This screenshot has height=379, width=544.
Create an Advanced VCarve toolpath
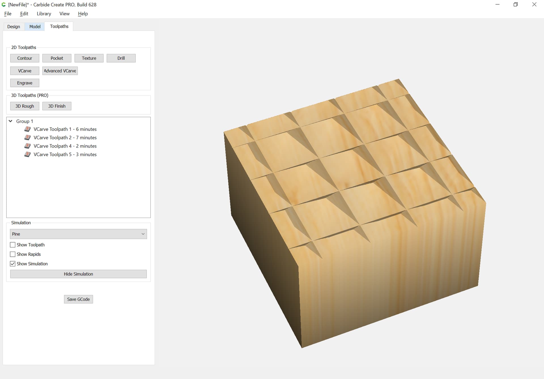[x=60, y=71]
